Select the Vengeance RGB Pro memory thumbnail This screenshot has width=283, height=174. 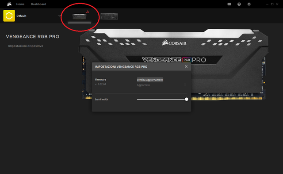80,16
